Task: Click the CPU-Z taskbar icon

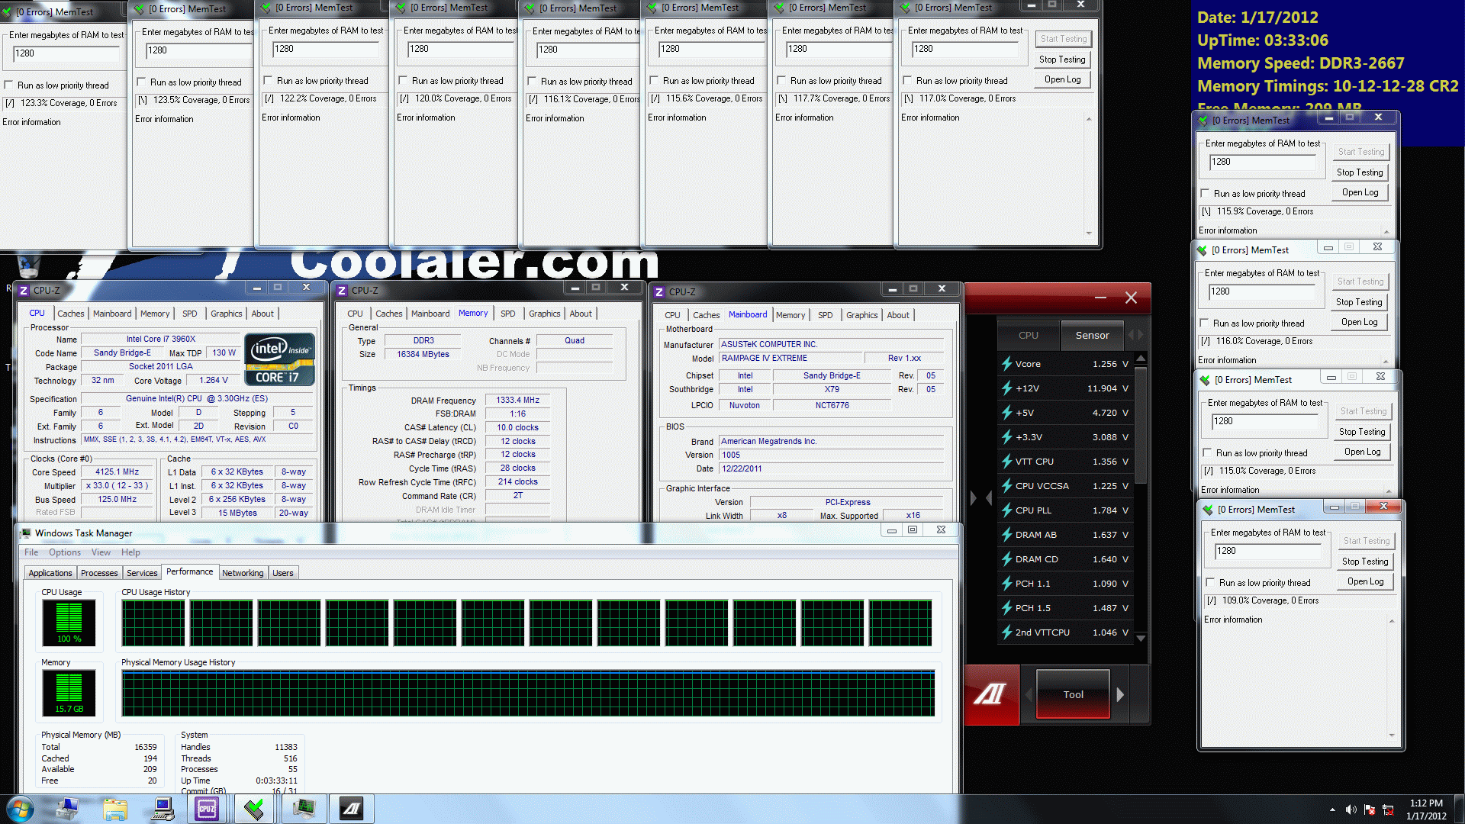Action: 207,809
